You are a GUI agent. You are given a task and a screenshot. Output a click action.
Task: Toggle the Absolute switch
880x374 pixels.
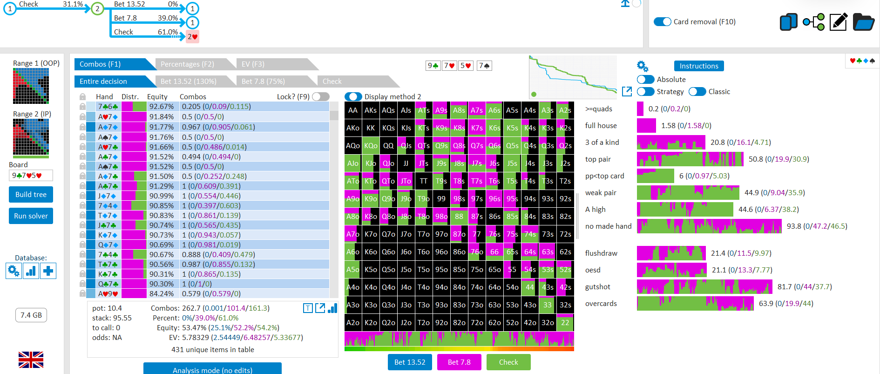(645, 79)
